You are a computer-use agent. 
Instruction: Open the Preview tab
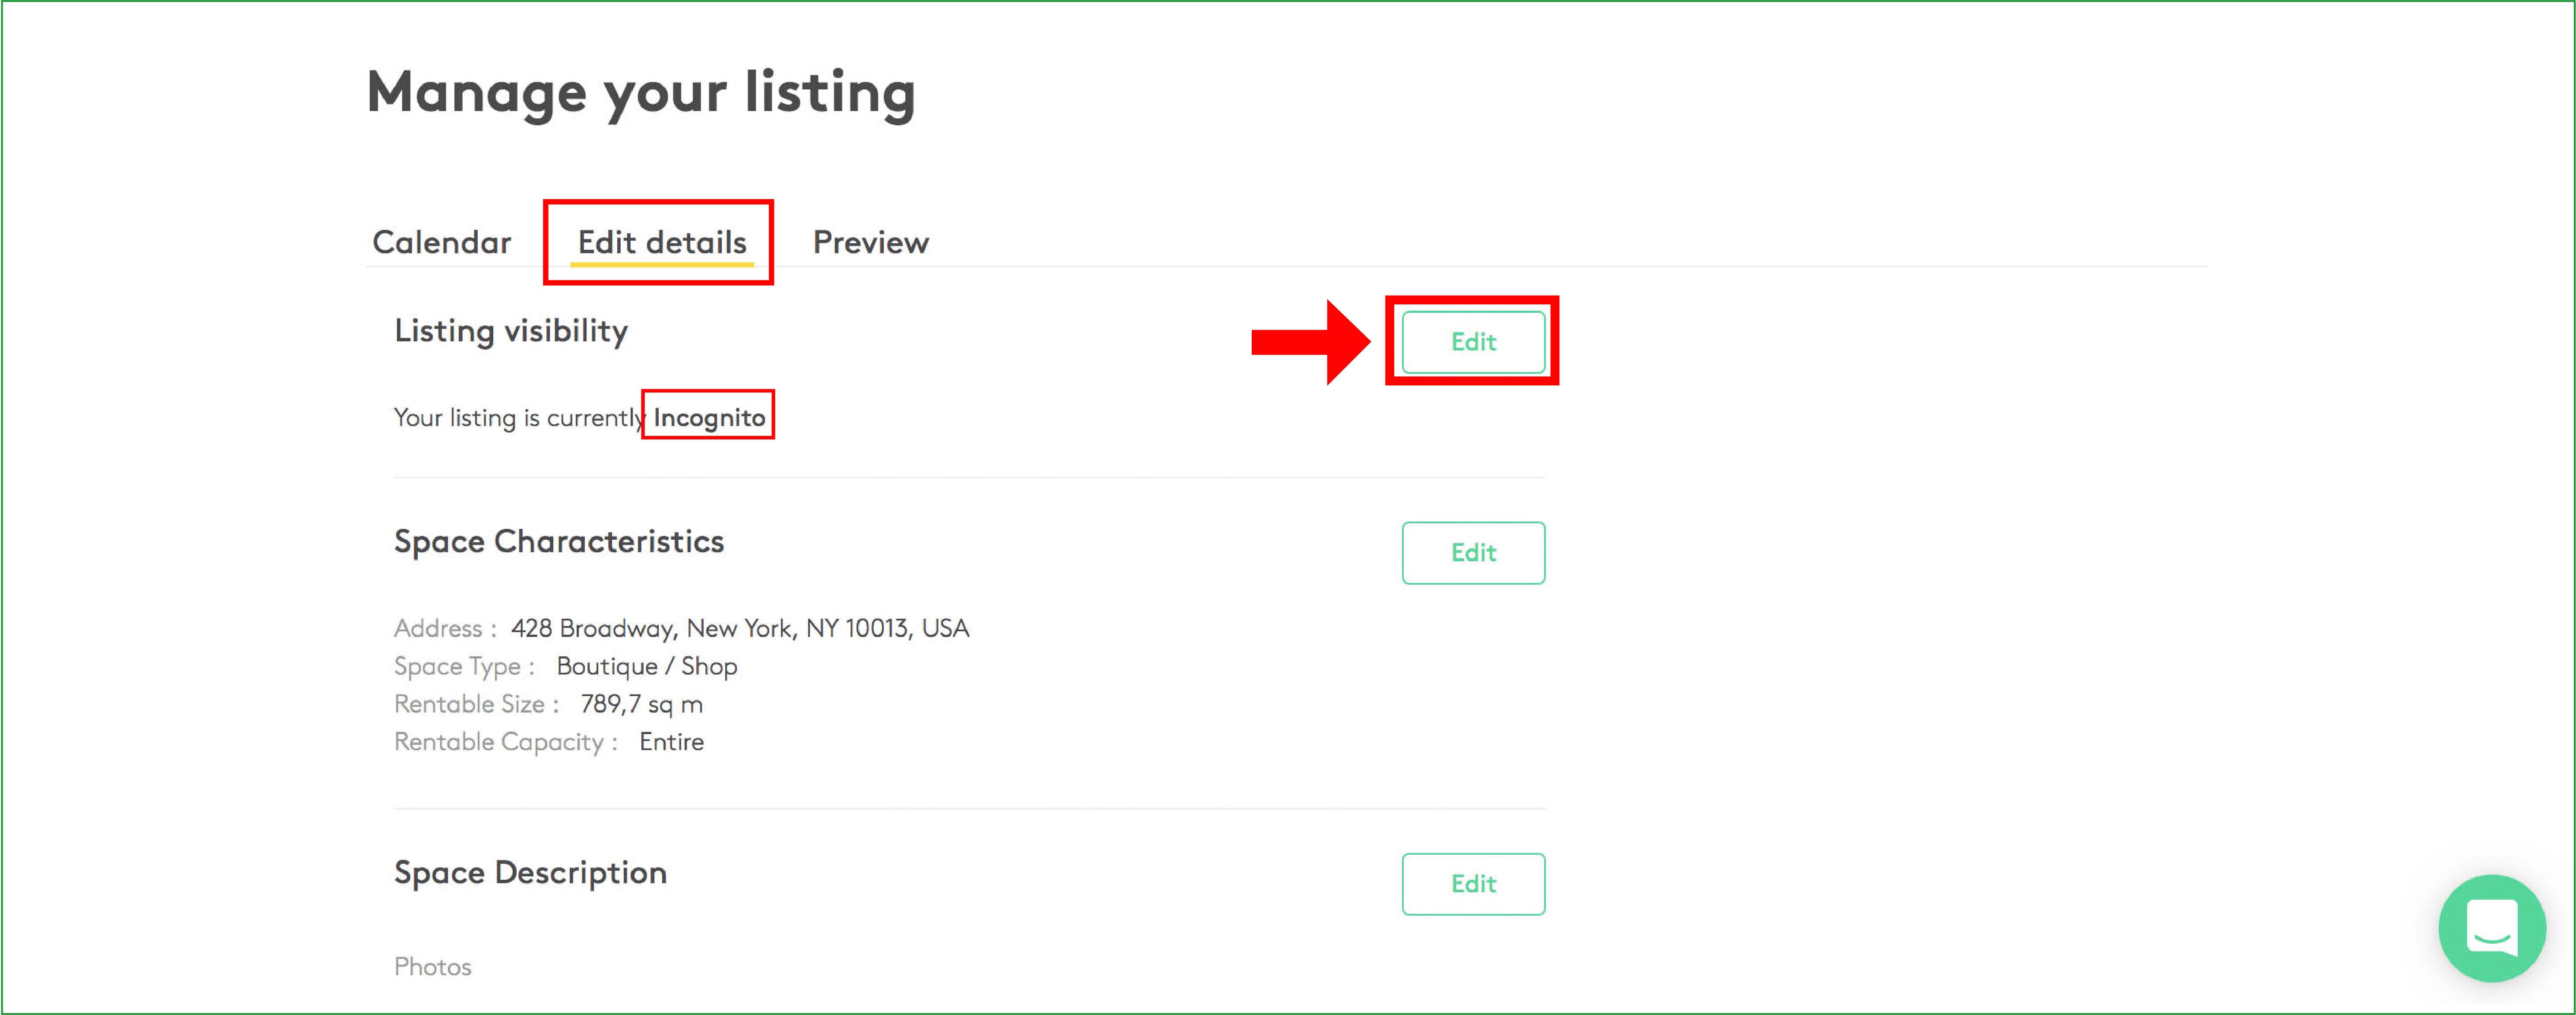coord(870,242)
